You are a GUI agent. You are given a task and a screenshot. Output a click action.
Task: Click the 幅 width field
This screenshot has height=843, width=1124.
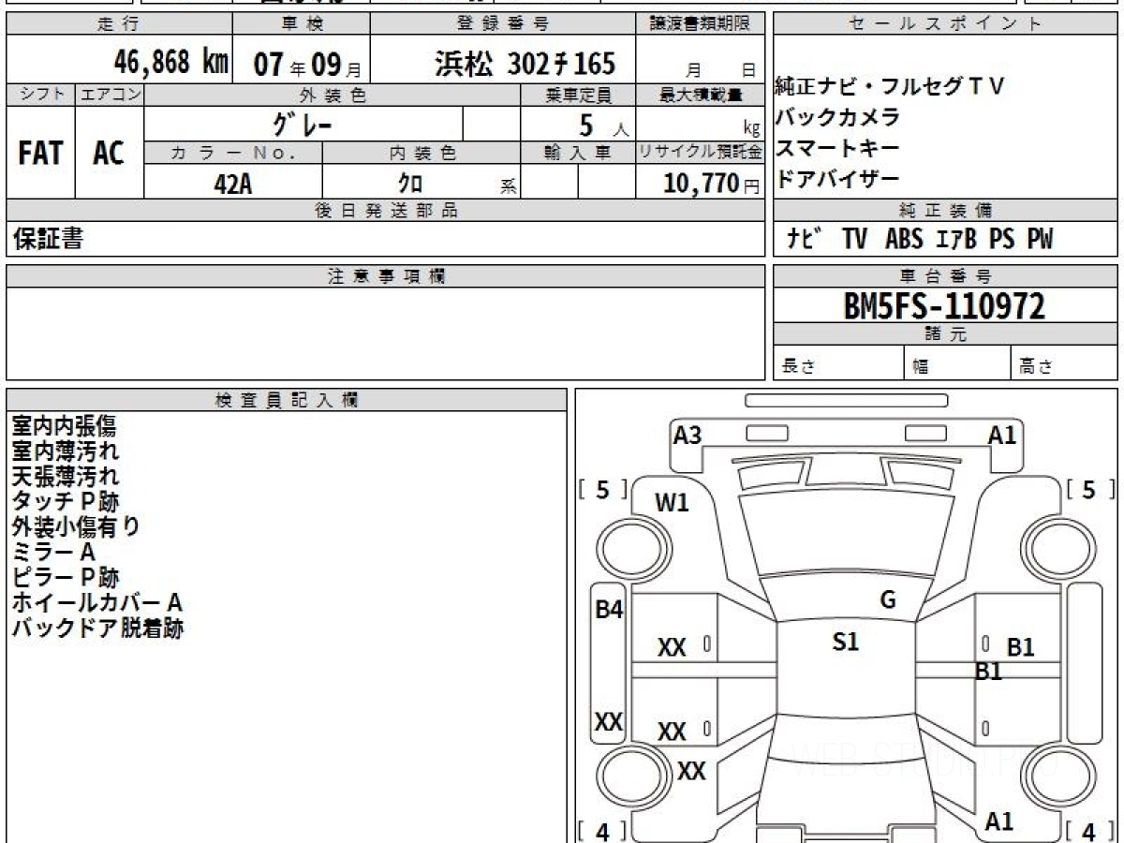[959, 364]
